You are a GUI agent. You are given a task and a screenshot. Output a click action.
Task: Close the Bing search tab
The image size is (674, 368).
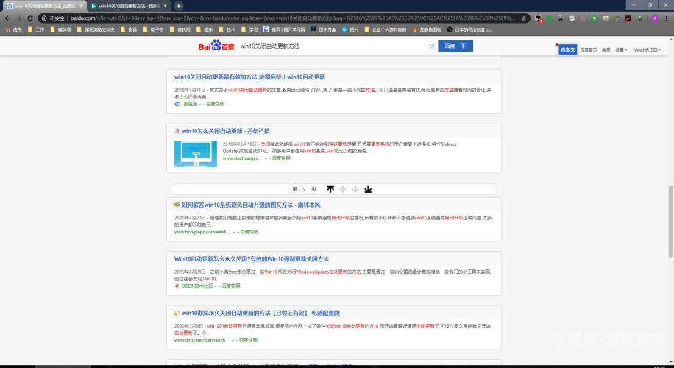point(165,6)
